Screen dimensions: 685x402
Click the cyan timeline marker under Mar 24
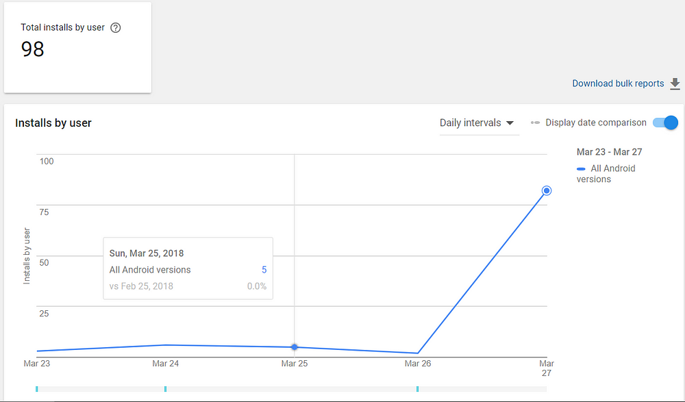[x=166, y=389]
